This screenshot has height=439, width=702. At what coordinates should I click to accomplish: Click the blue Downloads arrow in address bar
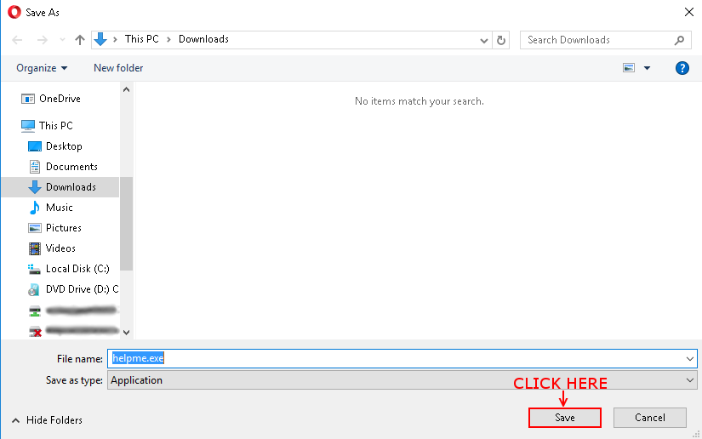click(100, 39)
